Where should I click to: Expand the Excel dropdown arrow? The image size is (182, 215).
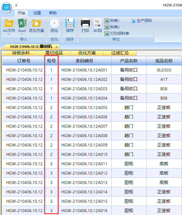pos(22,34)
